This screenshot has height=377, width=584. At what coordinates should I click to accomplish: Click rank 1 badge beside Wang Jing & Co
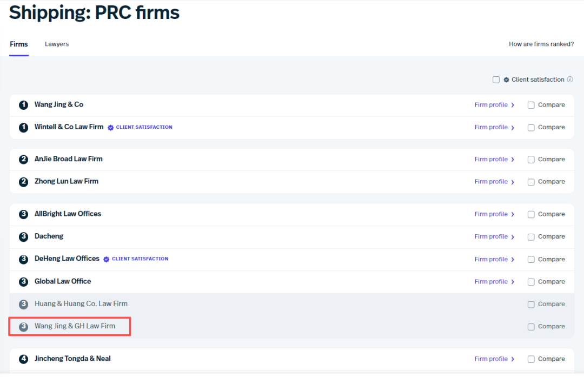23,105
